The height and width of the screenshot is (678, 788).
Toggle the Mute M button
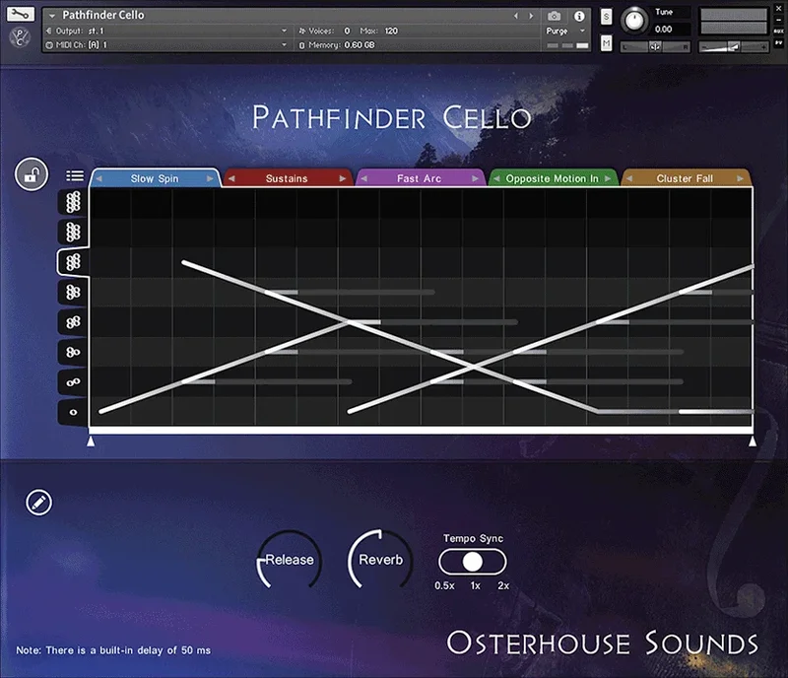[x=607, y=43]
